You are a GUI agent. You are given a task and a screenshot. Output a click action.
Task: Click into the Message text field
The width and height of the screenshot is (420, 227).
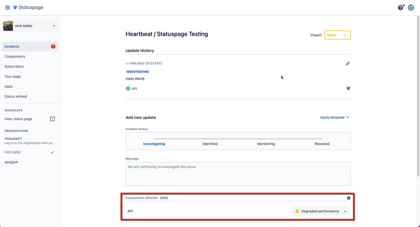[x=238, y=174]
